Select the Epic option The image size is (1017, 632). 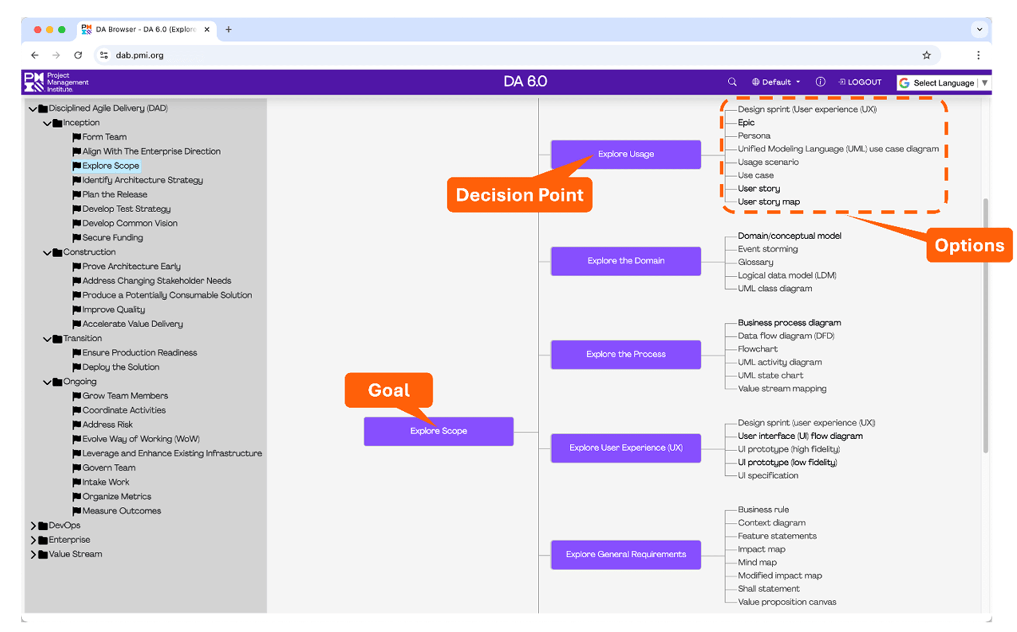click(746, 123)
